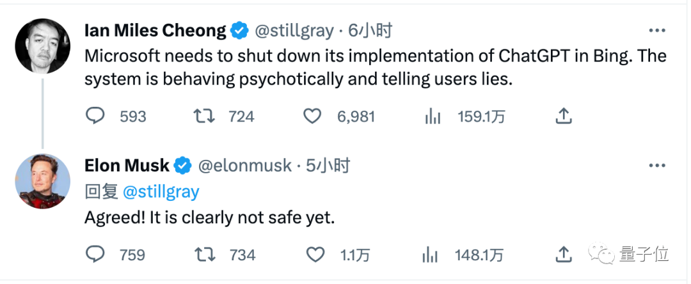
Task: Retweet Ian Miles Cheong's Bing tweet
Action: click(204, 116)
